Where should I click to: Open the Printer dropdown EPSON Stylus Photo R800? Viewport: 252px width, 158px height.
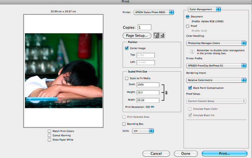[154, 12]
